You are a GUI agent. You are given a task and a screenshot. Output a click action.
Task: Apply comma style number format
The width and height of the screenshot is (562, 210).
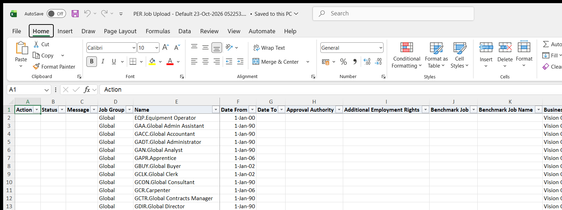[x=355, y=62]
